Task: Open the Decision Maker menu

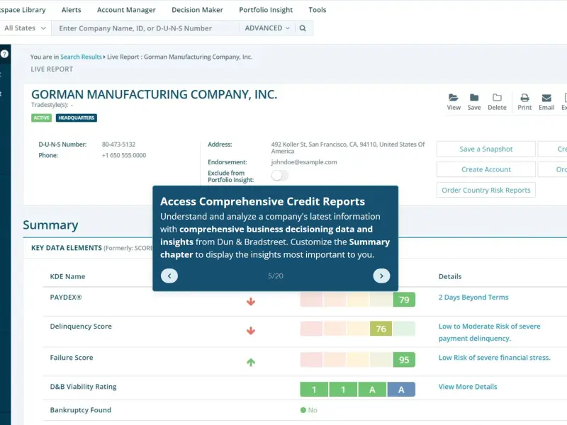Action: click(x=197, y=10)
